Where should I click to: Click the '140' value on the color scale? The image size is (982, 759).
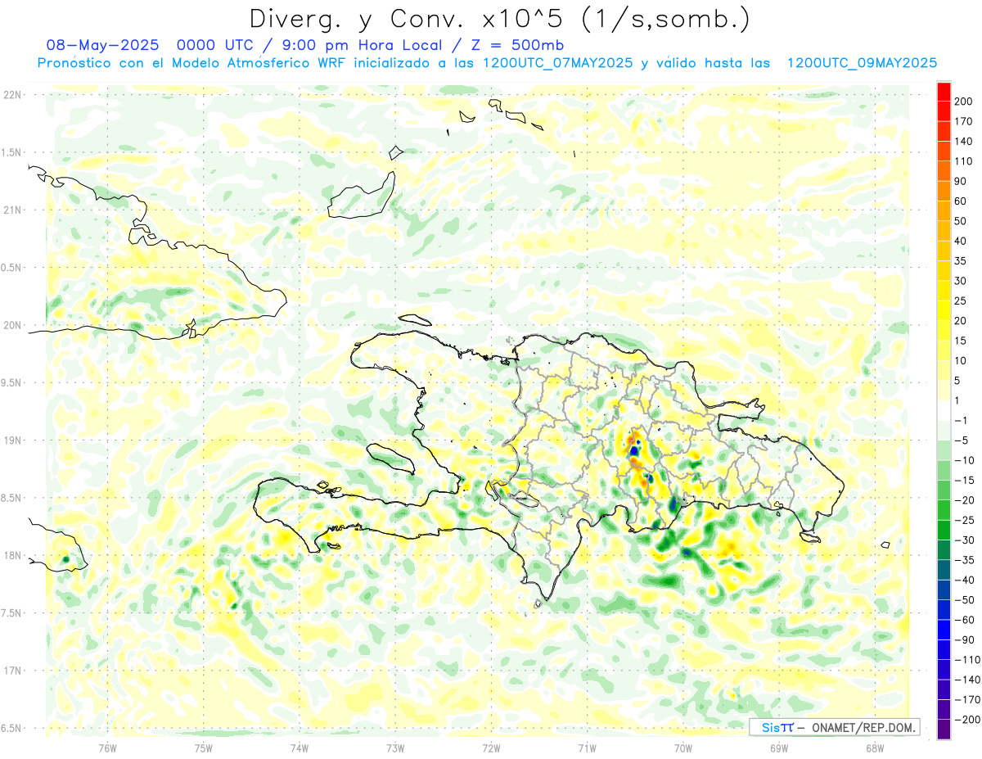(962, 141)
